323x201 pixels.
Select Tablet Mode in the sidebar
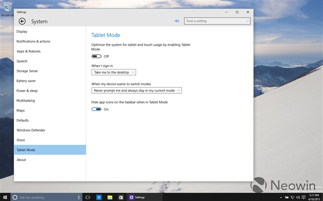click(x=50, y=150)
